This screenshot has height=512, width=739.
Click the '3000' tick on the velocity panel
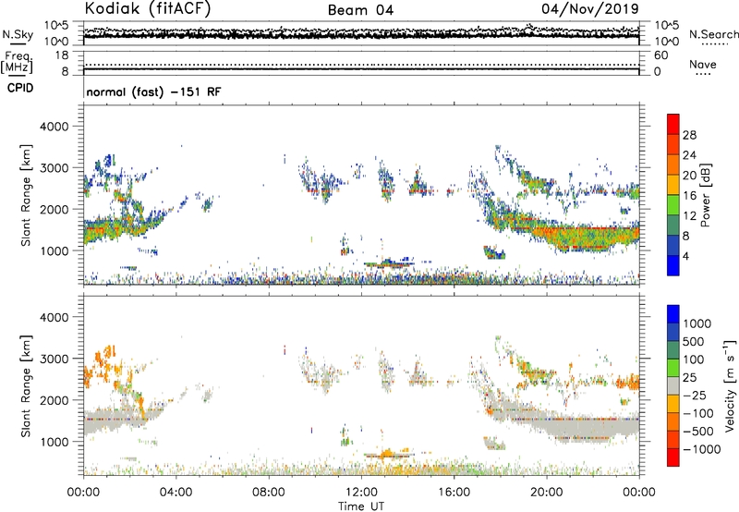[55, 359]
